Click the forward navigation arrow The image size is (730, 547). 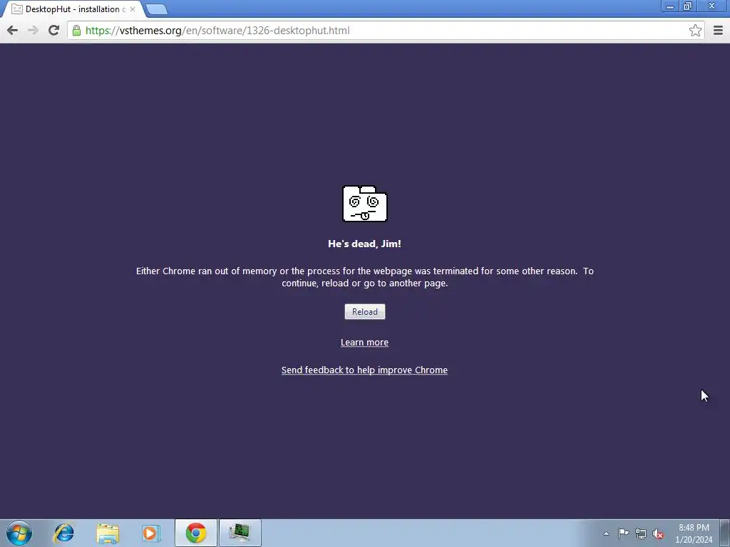[x=33, y=31]
